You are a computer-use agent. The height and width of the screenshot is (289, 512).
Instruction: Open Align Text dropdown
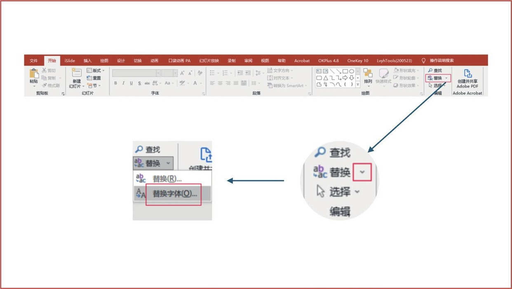click(x=280, y=78)
